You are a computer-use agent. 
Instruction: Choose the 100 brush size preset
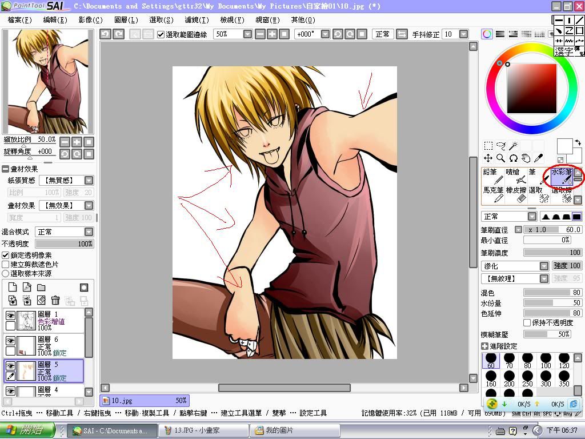click(546, 361)
